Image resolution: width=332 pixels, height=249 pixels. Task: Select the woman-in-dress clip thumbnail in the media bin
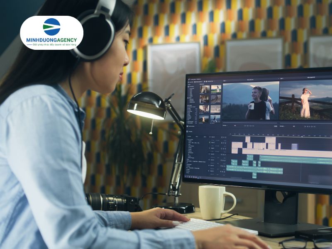click(217, 89)
